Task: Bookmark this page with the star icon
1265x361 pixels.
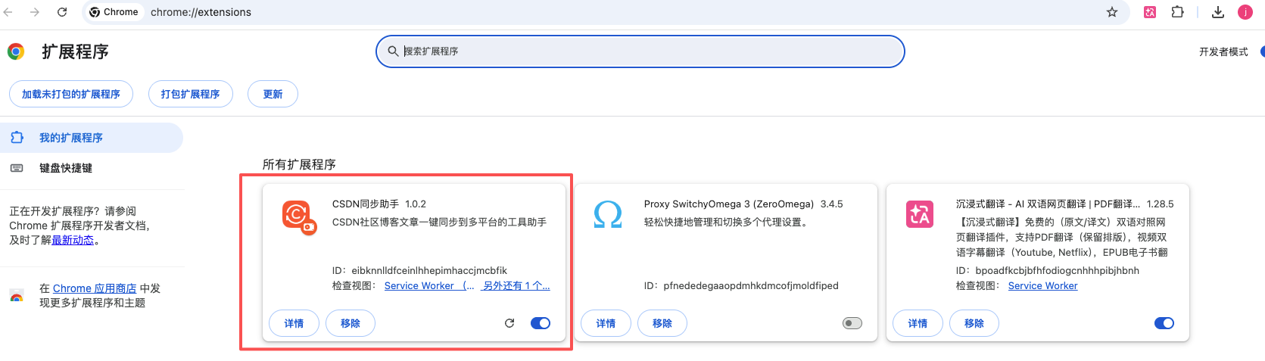Action: [1112, 12]
